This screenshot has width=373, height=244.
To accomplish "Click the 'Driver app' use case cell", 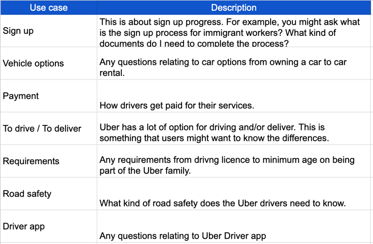I will click(49, 227).
